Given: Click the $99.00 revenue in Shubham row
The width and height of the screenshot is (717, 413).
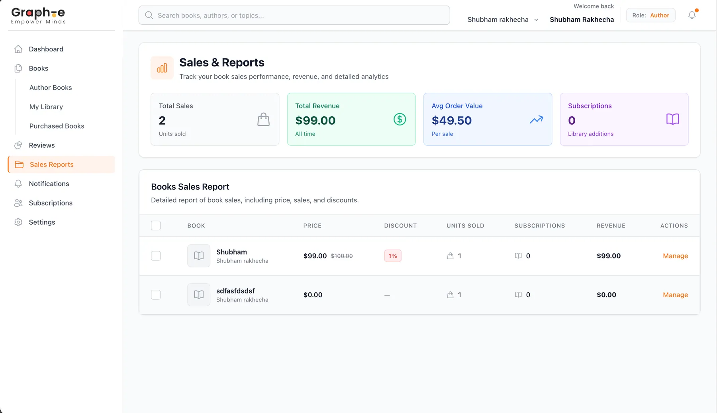Looking at the screenshot, I should pyautogui.click(x=608, y=256).
